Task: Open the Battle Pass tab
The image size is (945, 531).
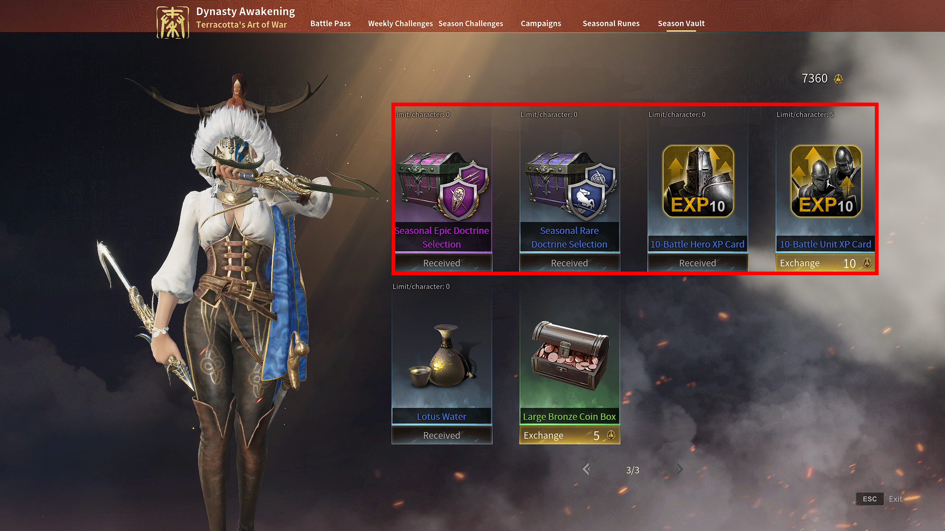Action: pyautogui.click(x=330, y=24)
